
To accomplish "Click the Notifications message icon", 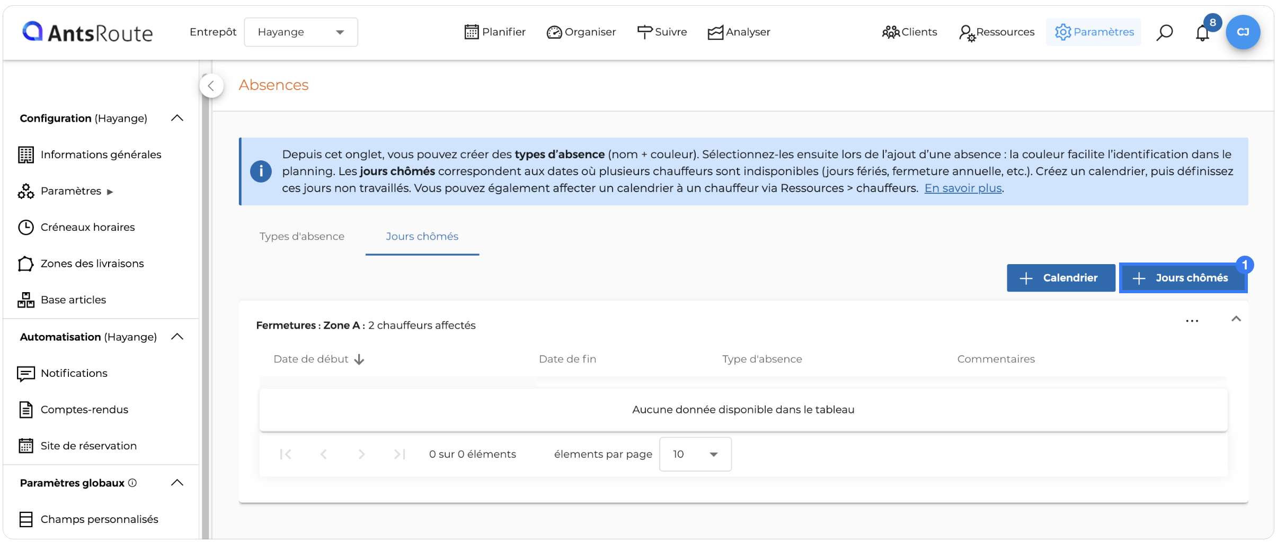I will [x=25, y=374].
